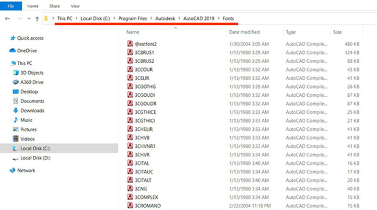Click the Downloads arrow icon
The width and height of the screenshot is (377, 210).
click(16, 110)
